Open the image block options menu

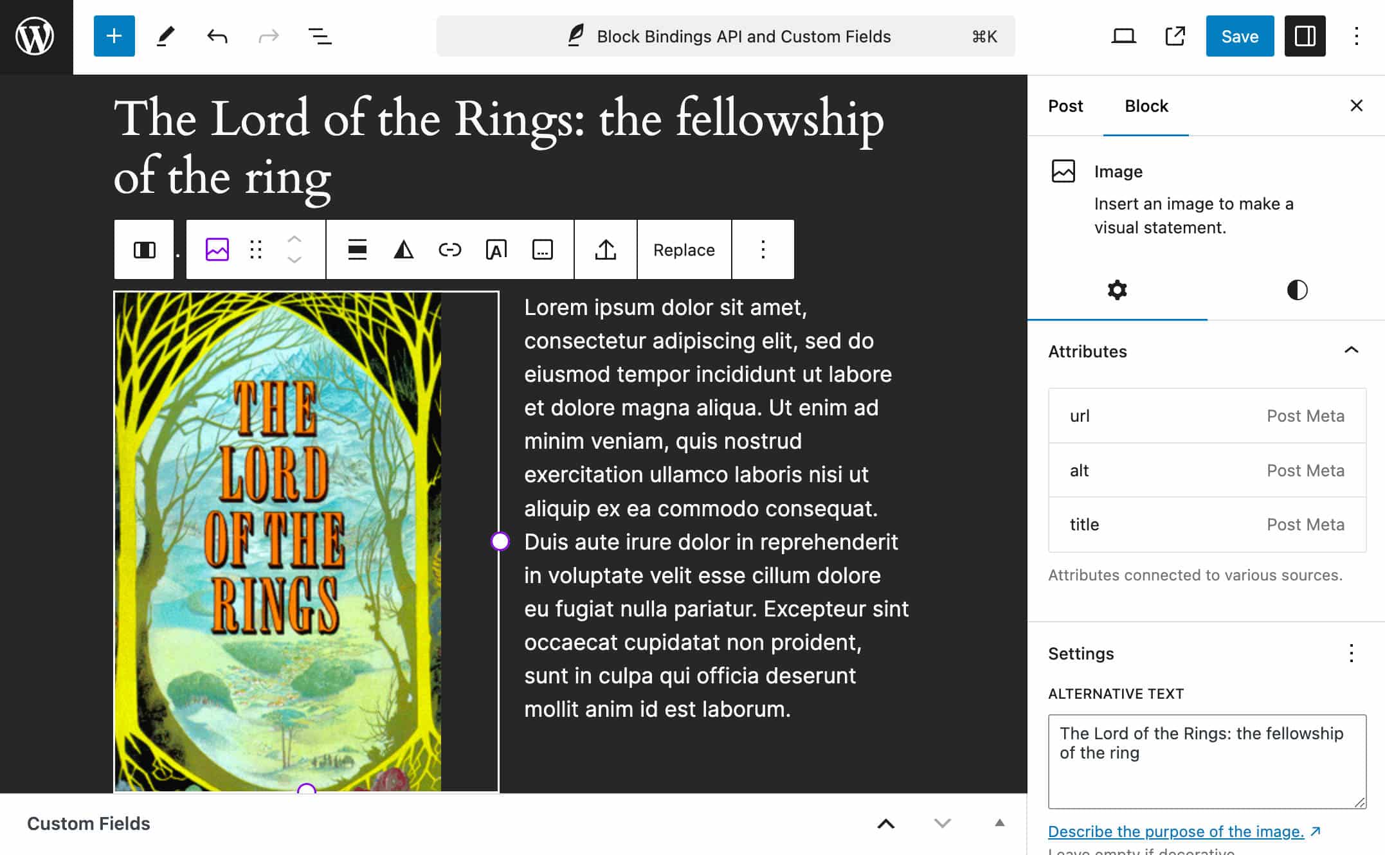[763, 249]
